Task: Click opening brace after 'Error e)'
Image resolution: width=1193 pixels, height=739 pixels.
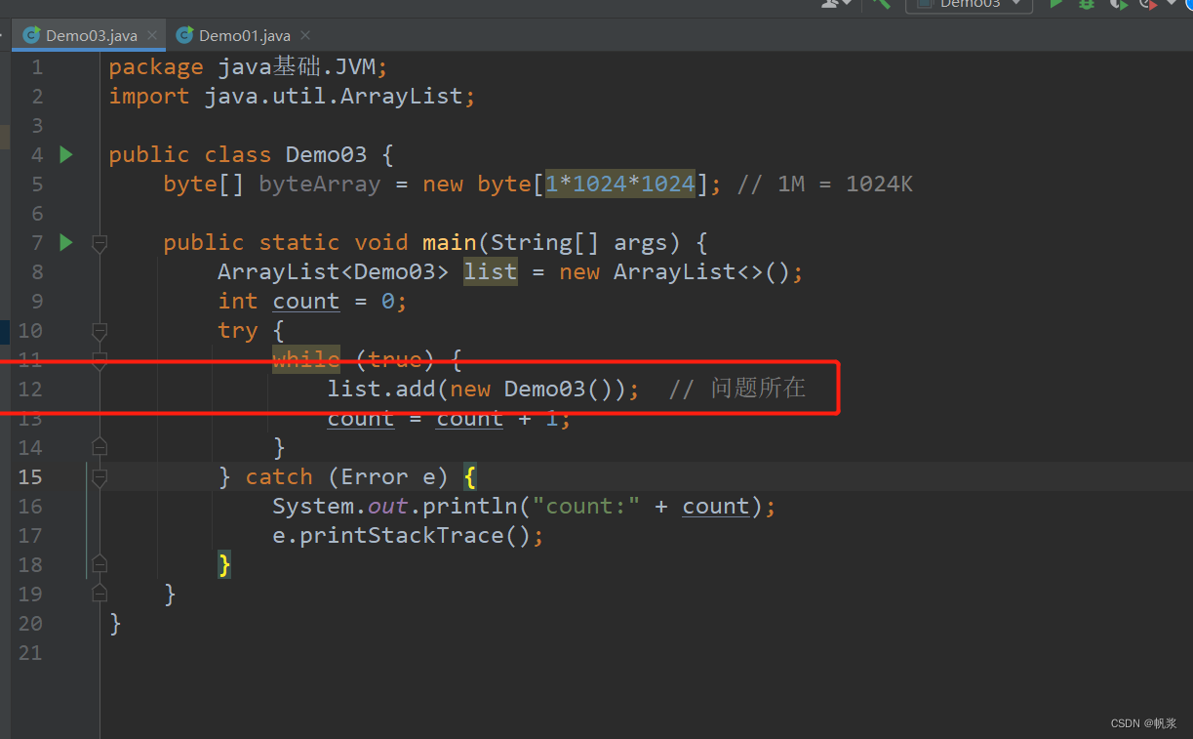Action: tap(469, 477)
